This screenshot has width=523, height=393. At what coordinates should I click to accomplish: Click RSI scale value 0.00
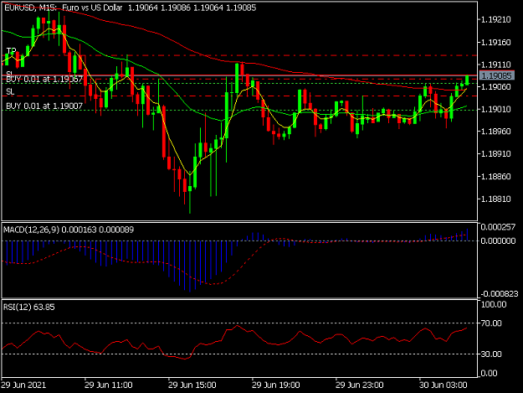point(489,373)
